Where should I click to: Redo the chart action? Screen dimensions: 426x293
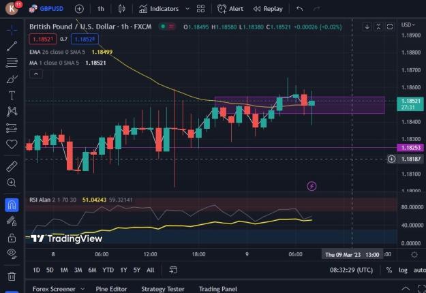point(316,9)
